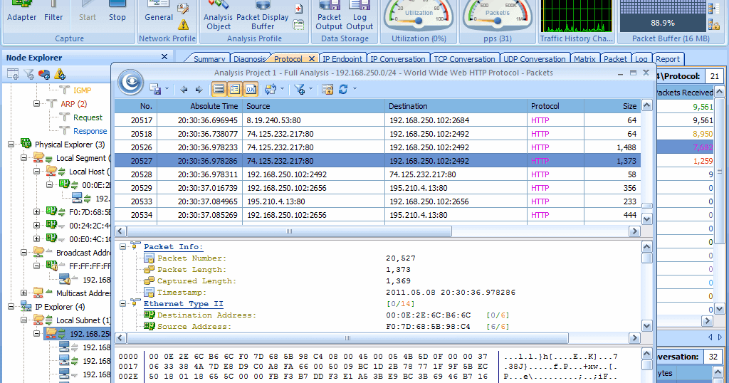Select packet row number 20529
Image resolution: width=729 pixels, height=383 pixels.
[x=377, y=188]
